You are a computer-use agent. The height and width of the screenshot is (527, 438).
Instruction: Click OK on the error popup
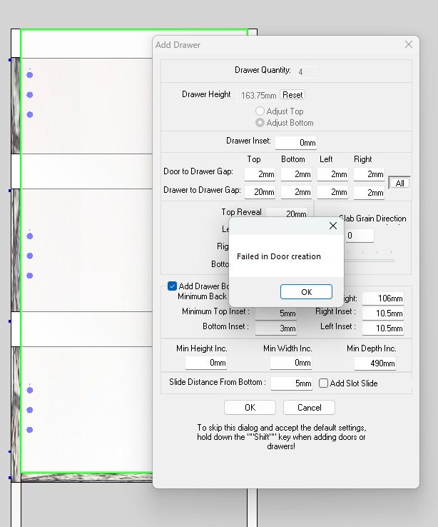(306, 292)
